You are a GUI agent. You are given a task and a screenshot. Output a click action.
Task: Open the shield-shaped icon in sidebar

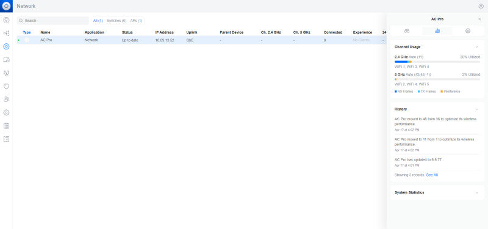coord(6,86)
